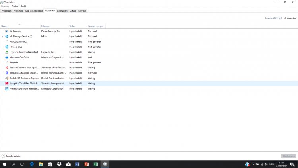Image resolution: width=298 pixels, height=168 pixels.
Task: Sort by Status column header
Action: click(x=72, y=26)
